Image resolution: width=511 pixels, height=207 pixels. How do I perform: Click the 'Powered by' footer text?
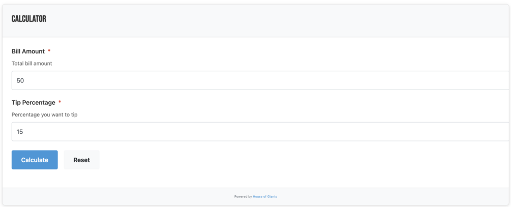tap(243, 196)
